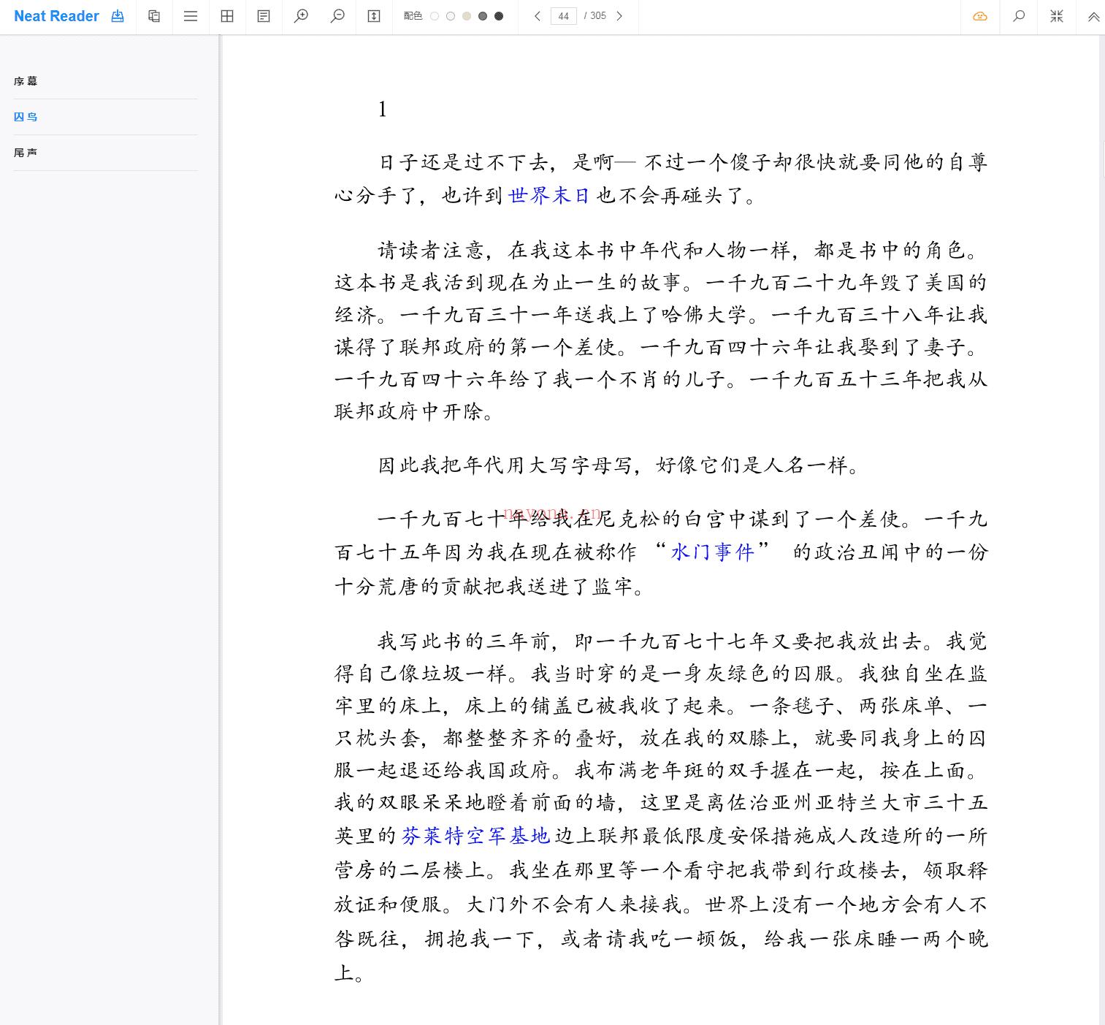Click the Neat Reader logo
Image resolution: width=1105 pixels, height=1025 pixels.
click(56, 16)
